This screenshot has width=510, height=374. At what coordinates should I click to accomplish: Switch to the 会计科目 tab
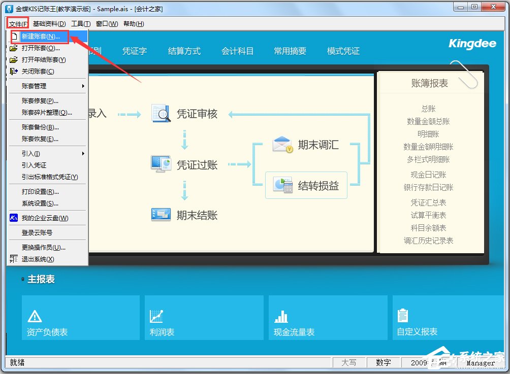coord(237,51)
